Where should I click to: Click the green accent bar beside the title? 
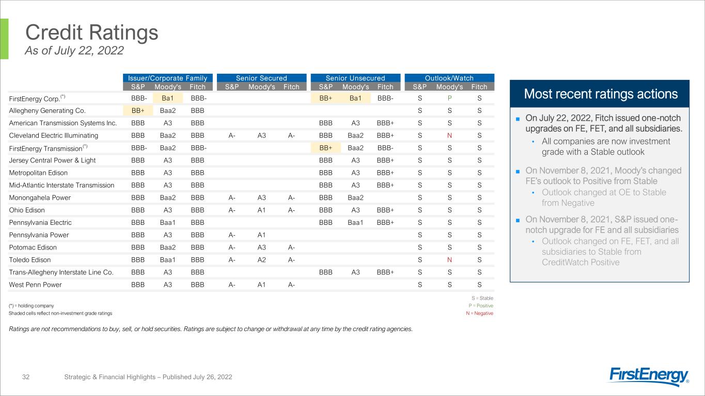(4, 39)
